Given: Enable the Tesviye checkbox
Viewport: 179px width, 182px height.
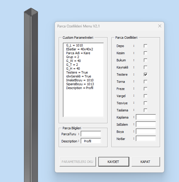Looking at the screenshot, I should [146, 103].
